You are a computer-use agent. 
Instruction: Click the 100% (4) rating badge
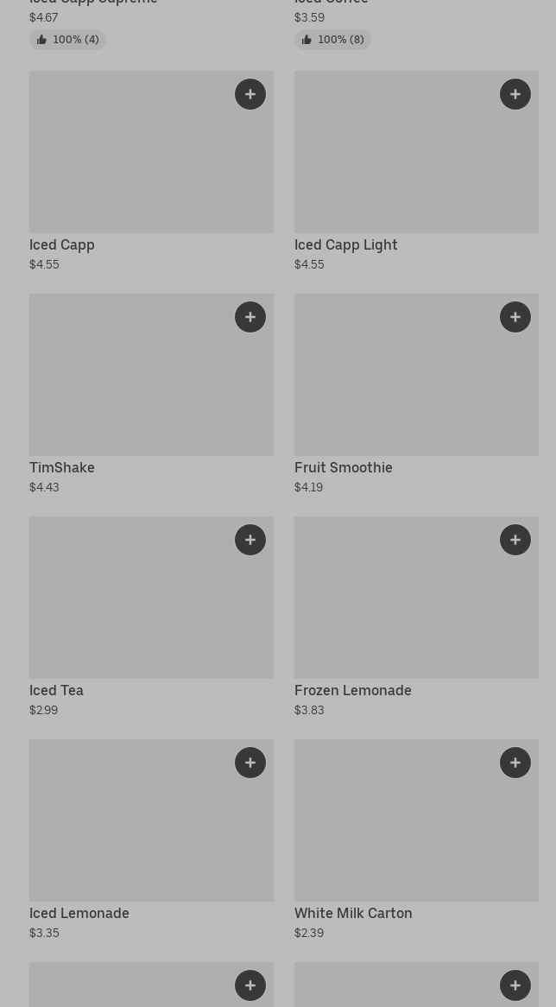pos(67,40)
